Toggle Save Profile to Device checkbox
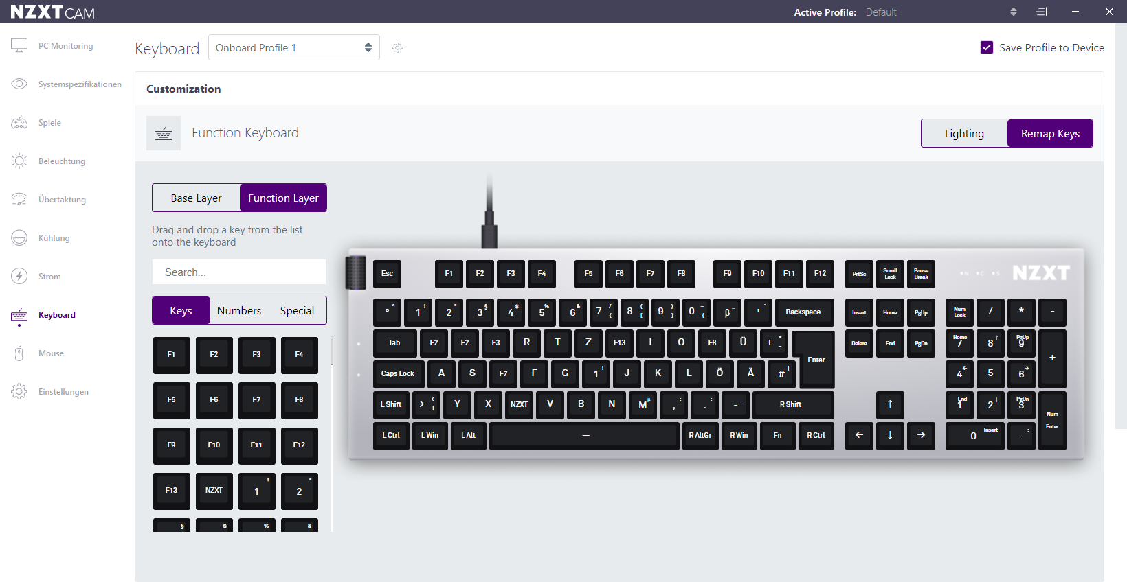 tap(987, 47)
